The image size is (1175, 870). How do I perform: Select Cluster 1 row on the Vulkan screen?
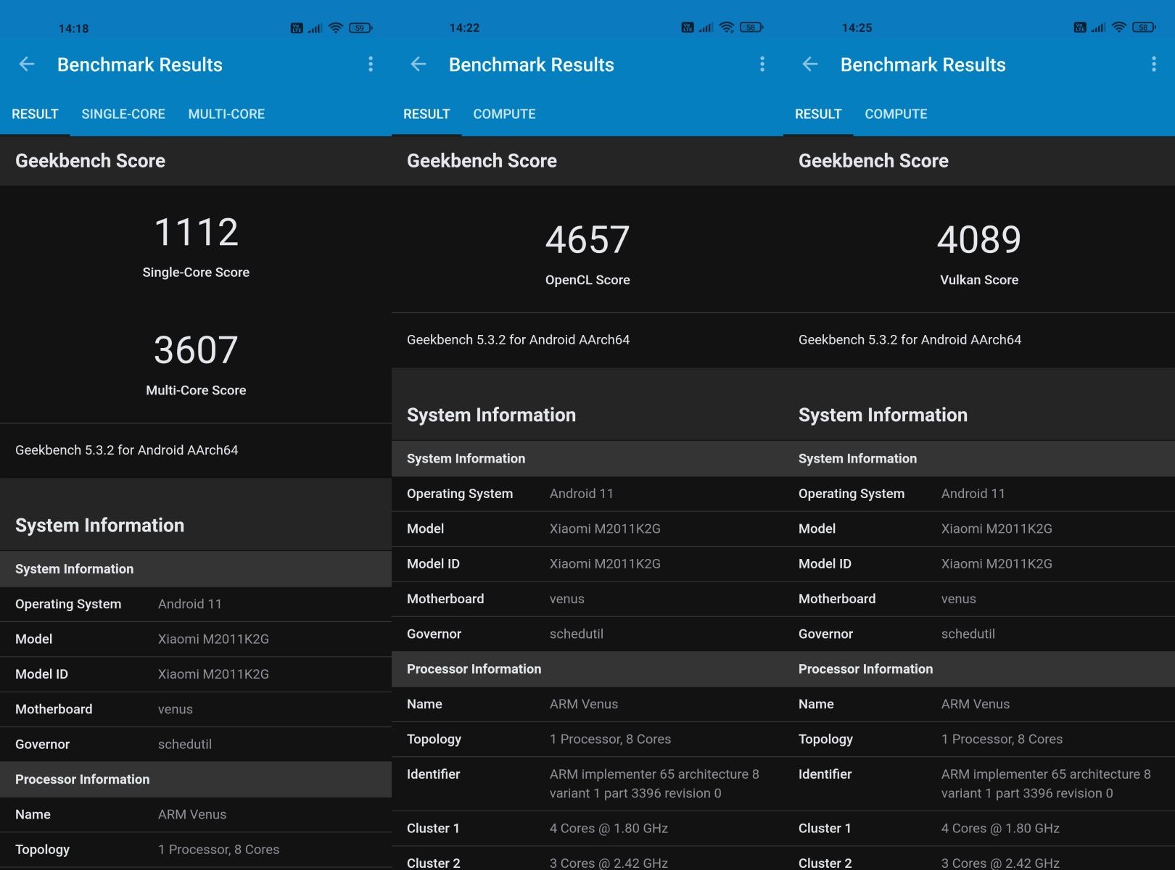[x=979, y=828]
